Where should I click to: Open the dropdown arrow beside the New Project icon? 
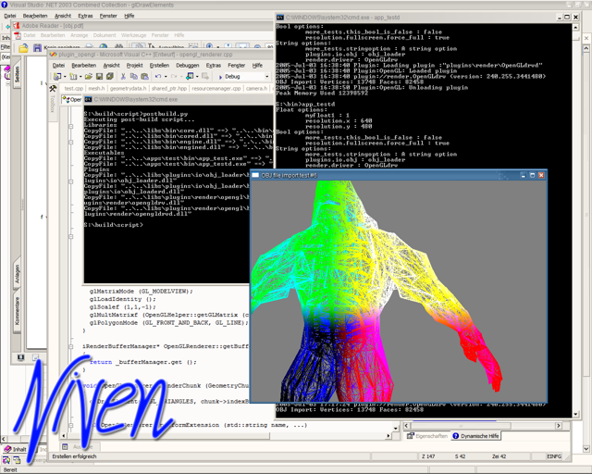click(x=65, y=77)
